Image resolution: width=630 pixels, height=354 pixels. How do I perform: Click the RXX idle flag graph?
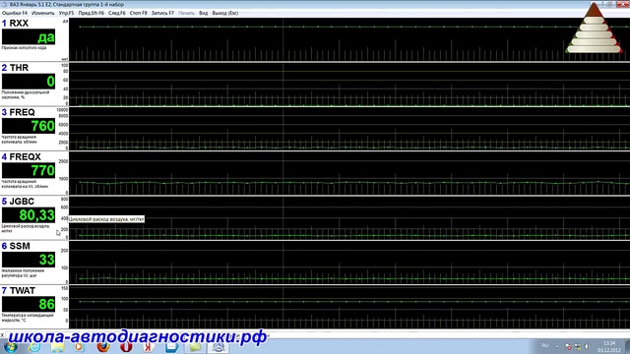tap(349, 39)
